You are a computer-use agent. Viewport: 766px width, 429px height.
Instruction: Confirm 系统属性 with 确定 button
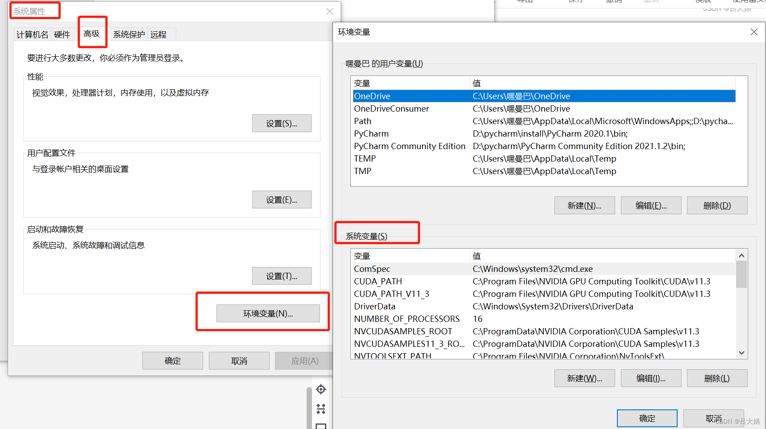tap(173, 361)
